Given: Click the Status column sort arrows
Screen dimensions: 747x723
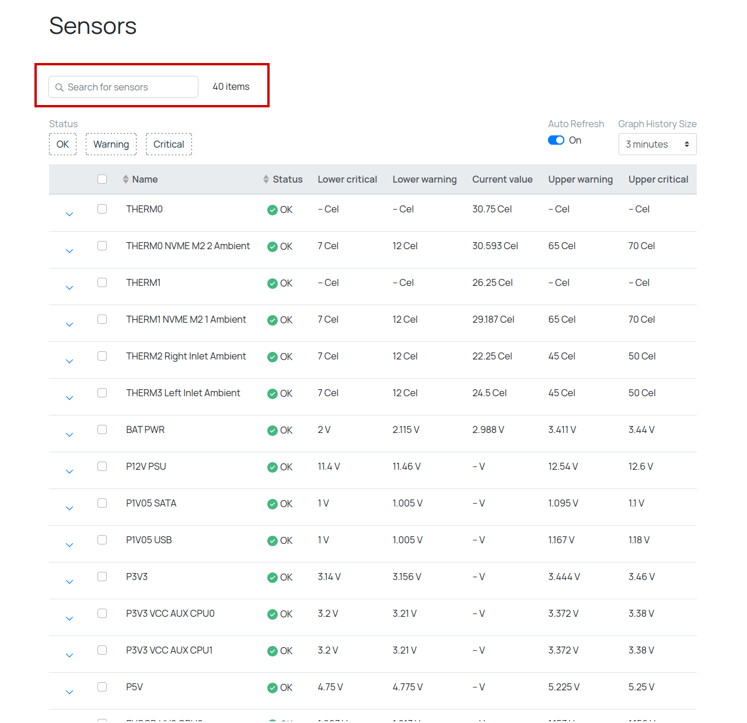Looking at the screenshot, I should point(266,179).
